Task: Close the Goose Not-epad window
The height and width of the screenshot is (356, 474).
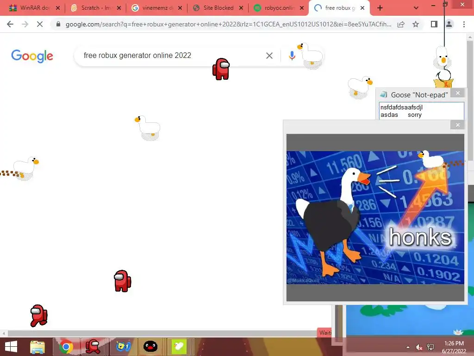Action: point(458,93)
